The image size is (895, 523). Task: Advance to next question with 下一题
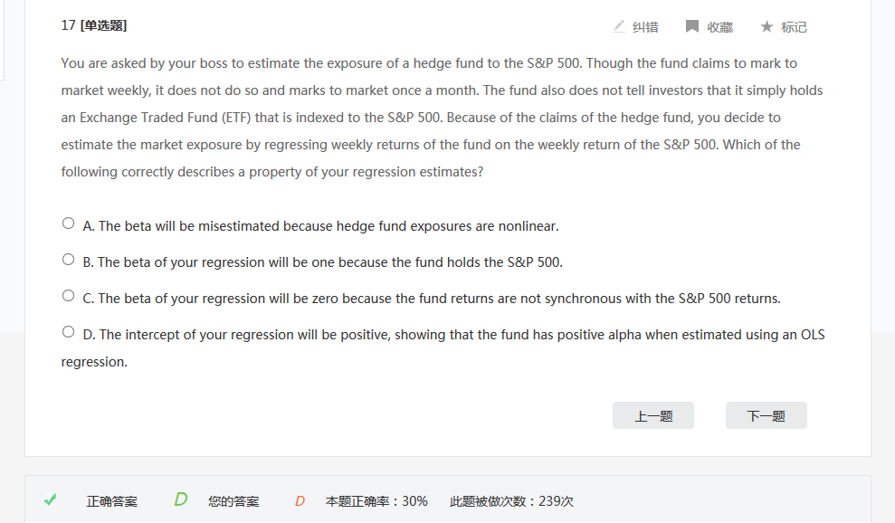(766, 416)
